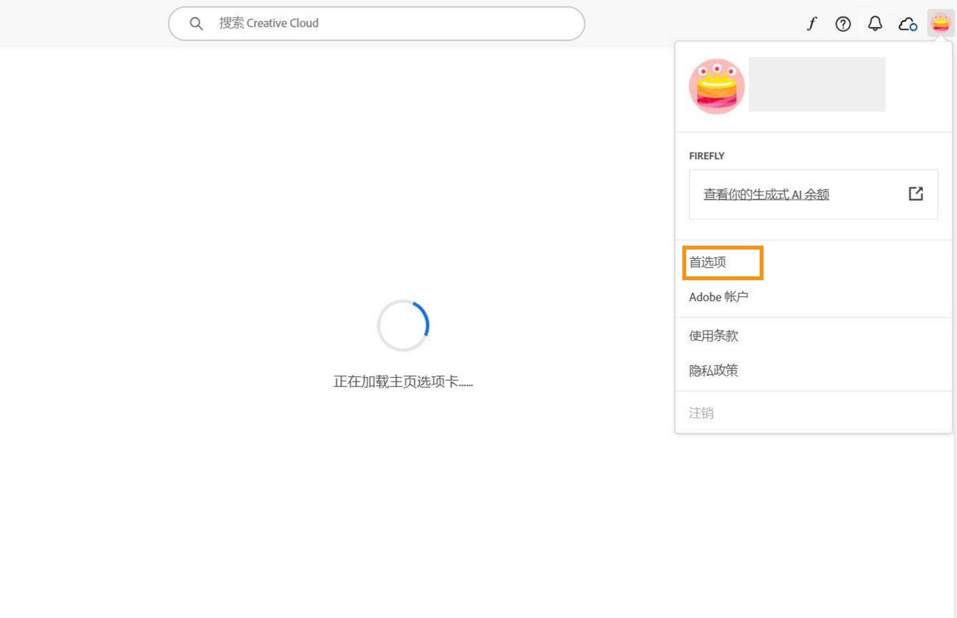
Task: Click the 正在加载主页选项卡 loading text
Action: pos(403,382)
